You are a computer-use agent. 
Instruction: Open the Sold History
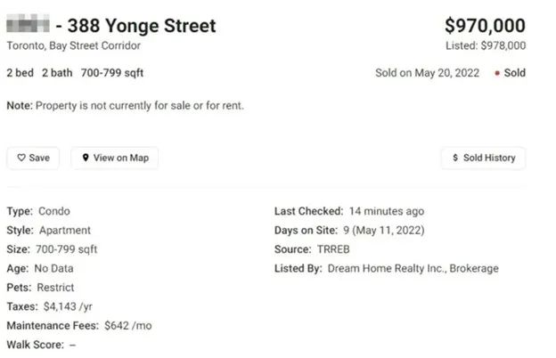pyautogui.click(x=484, y=158)
